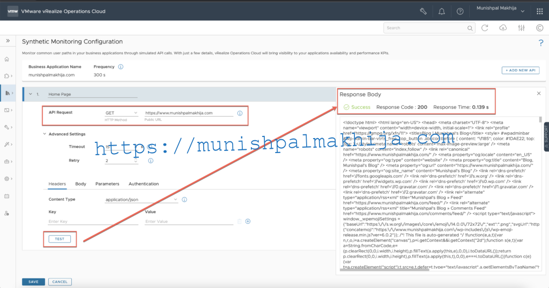549x288 pixels.
Task: Open the GET HTTP Method dropdown
Action: (121, 113)
